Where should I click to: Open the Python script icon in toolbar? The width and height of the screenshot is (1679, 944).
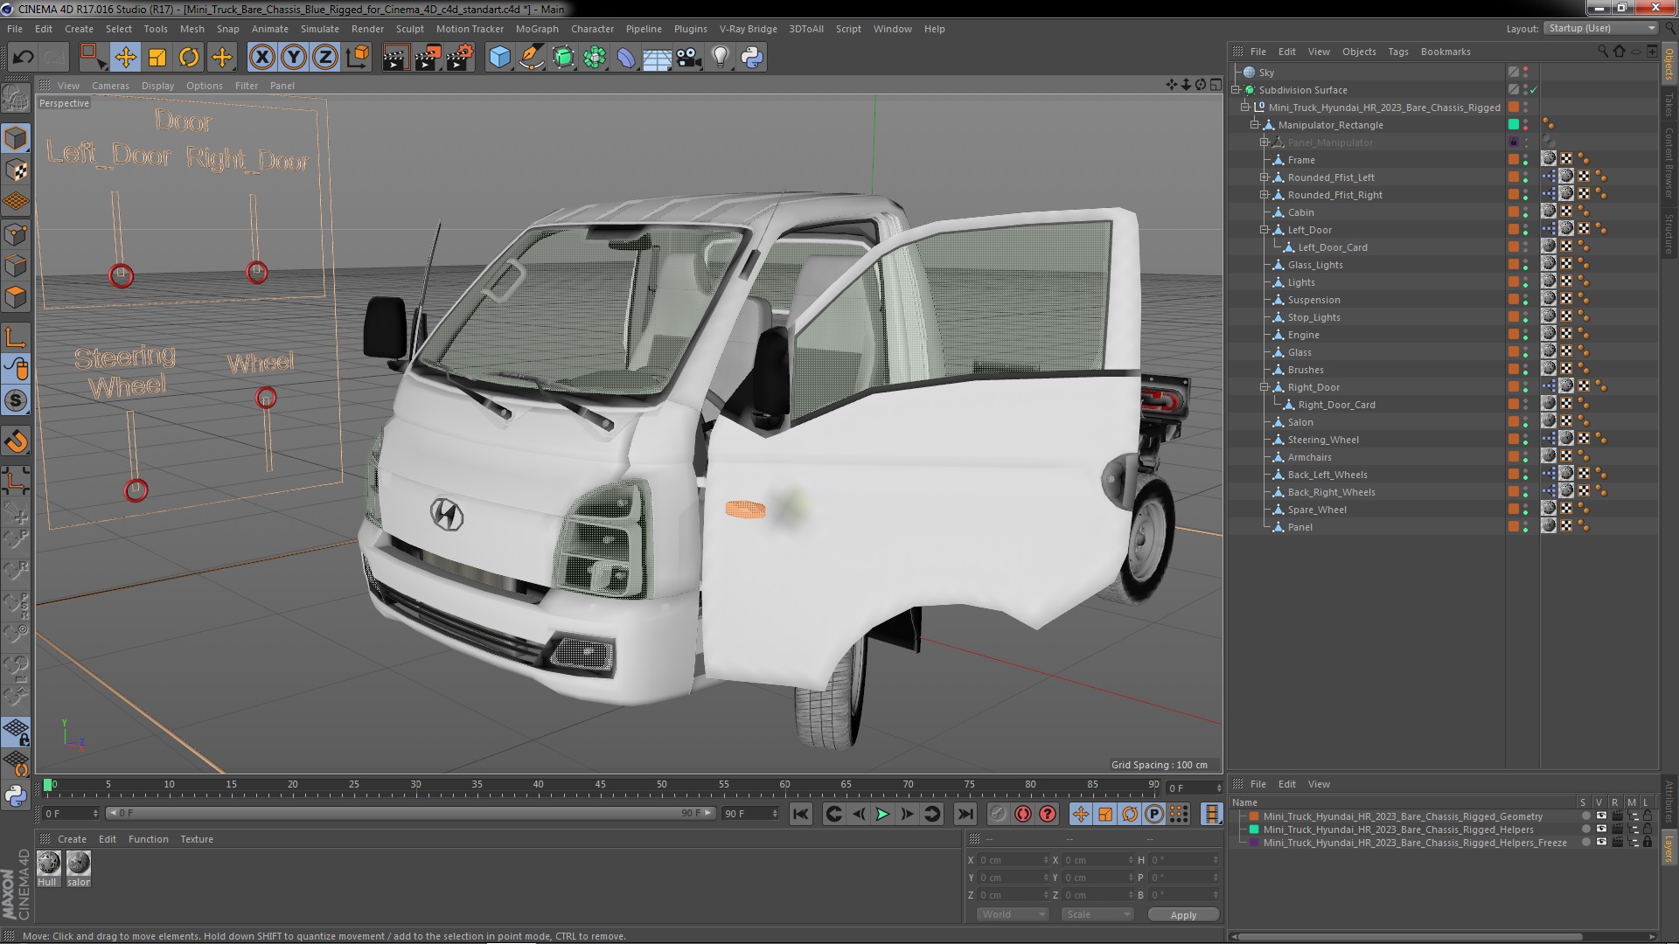pos(752,58)
